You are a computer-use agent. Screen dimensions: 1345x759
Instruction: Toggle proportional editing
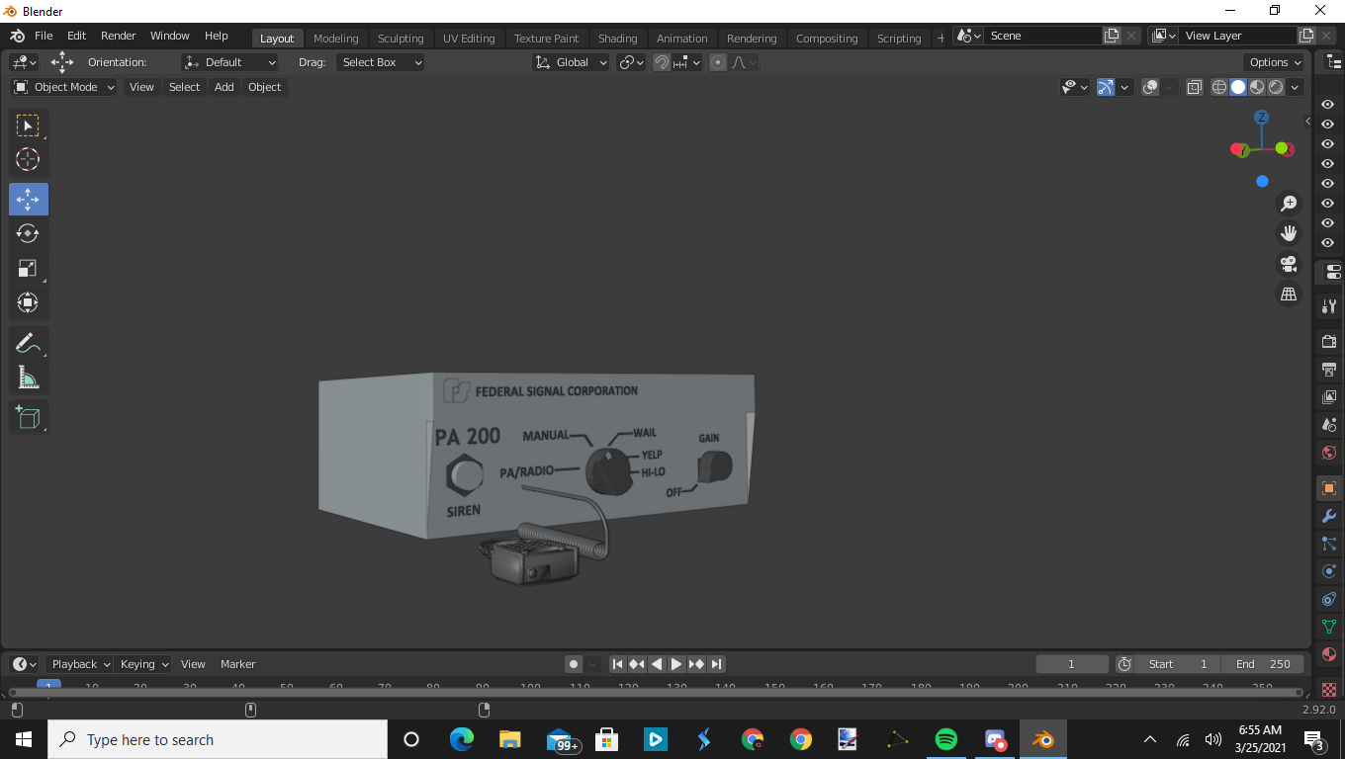718,62
